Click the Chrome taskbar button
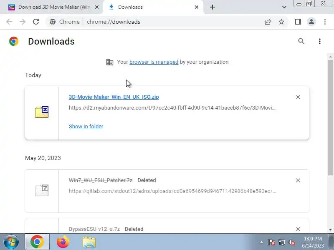Viewport: 334px width, 250px height. click(x=37, y=242)
